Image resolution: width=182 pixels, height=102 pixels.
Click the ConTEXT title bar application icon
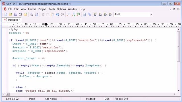[4, 4]
